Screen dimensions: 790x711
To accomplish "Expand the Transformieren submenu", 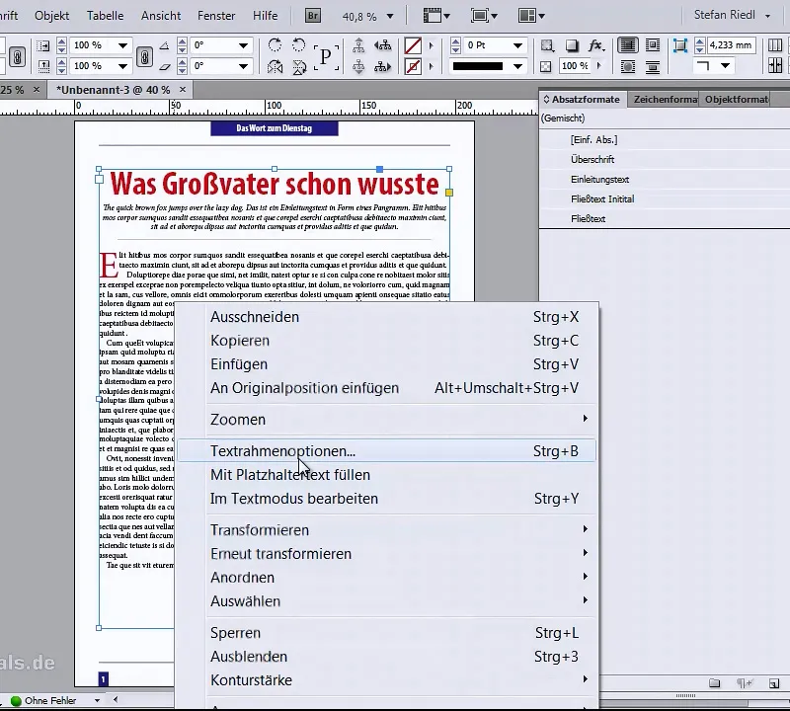I will point(386,530).
